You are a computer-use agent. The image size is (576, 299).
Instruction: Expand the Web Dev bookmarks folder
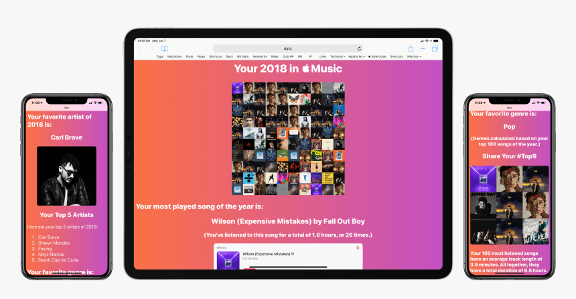(x=414, y=56)
